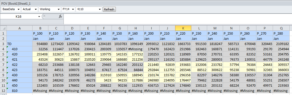The height and width of the screenshot is (95, 292).
Task: Select column Q header
Action: (281, 28)
